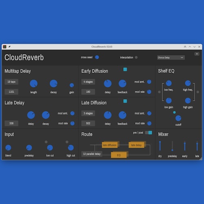
Task: Toggle the low shelf enable dot
Action: click(160, 92)
